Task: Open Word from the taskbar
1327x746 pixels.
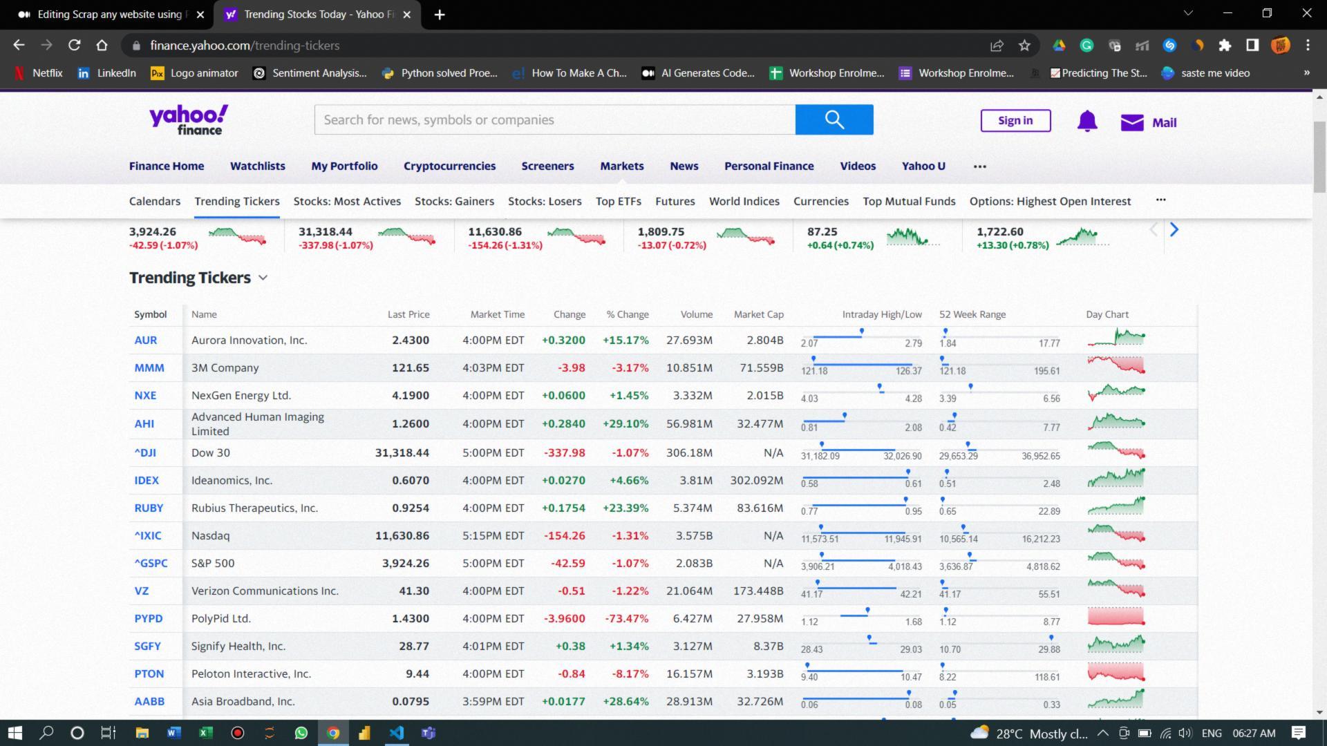Action: click(x=173, y=733)
